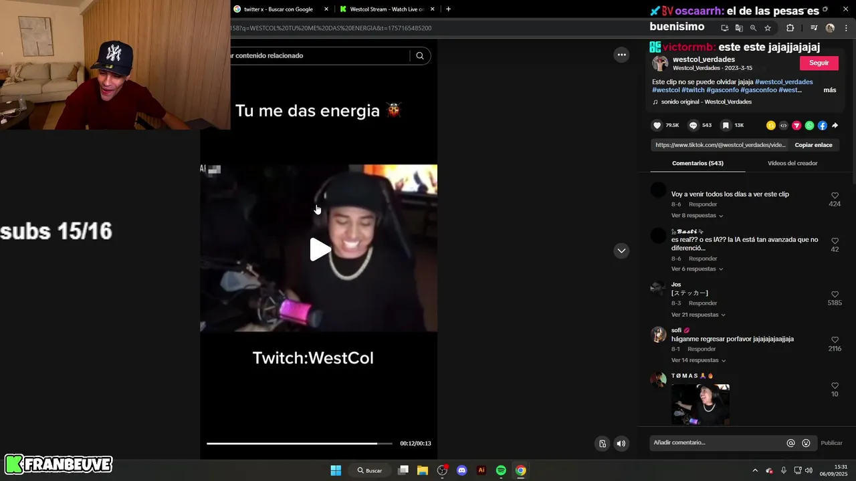Like sofi's comment with 2116 likes
This screenshot has height=481, width=856.
point(835,340)
